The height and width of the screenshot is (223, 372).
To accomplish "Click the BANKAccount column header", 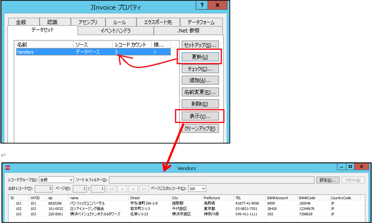I will pyautogui.click(x=281, y=198).
